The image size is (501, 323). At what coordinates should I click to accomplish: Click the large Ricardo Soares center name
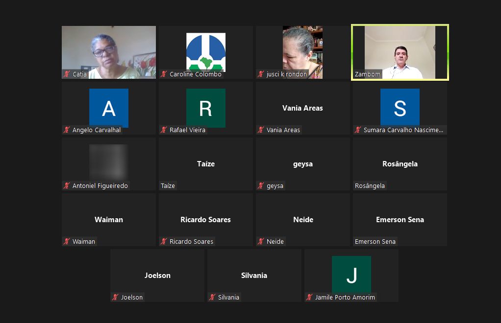click(x=205, y=220)
